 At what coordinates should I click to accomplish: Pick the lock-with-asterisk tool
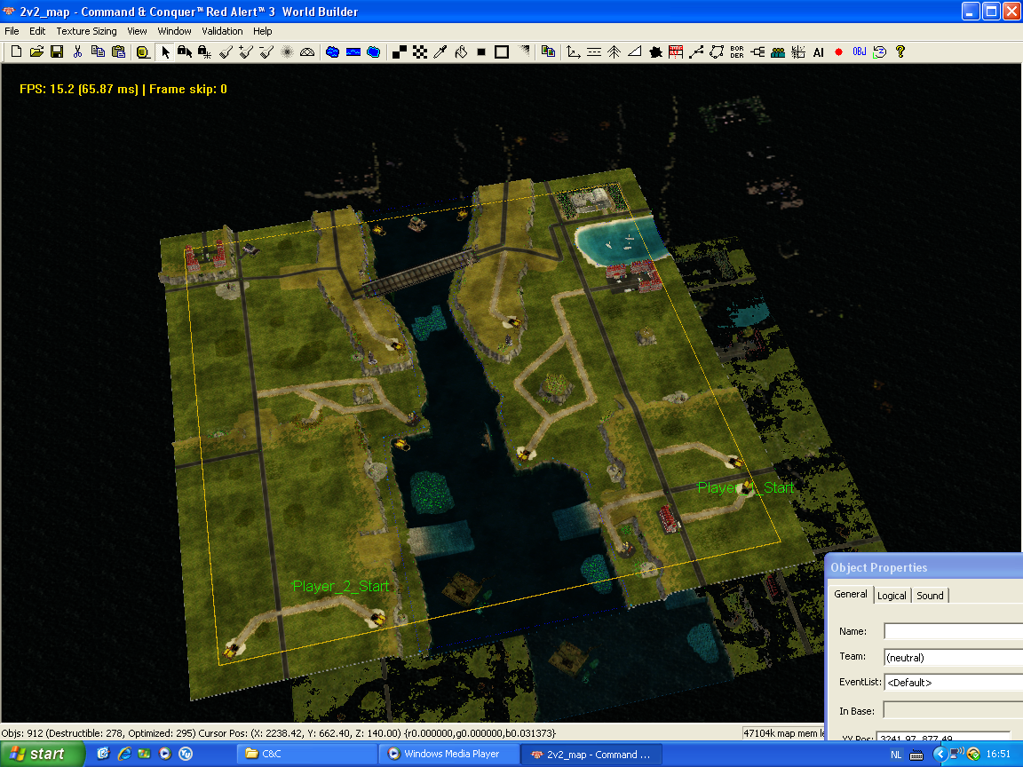pyautogui.click(x=204, y=51)
